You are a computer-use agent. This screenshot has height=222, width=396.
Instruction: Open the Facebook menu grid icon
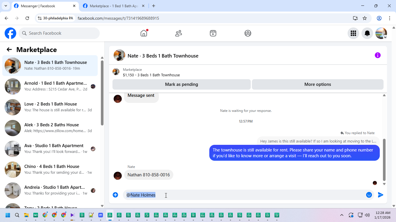(353, 33)
